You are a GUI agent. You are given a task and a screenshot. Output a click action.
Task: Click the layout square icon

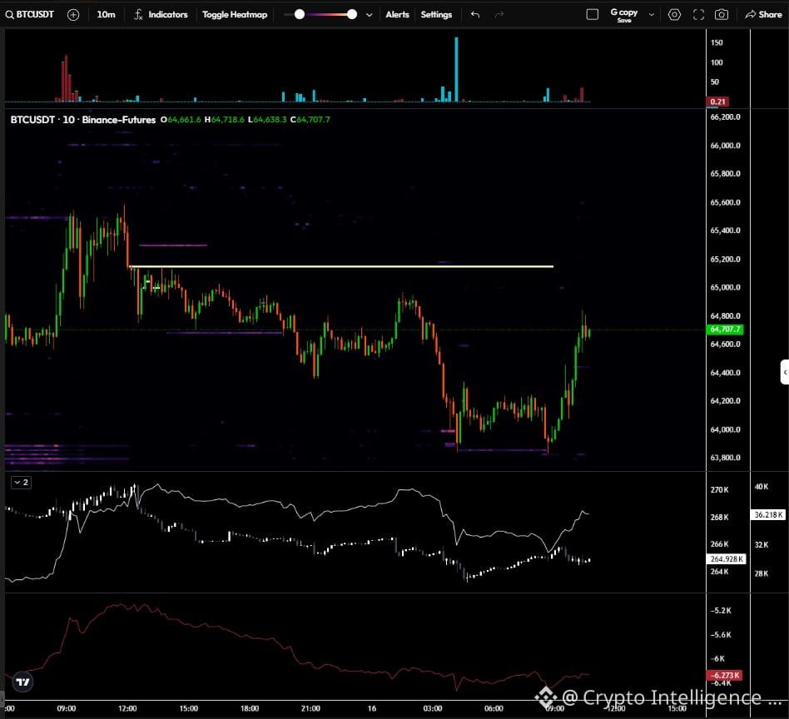click(x=593, y=15)
